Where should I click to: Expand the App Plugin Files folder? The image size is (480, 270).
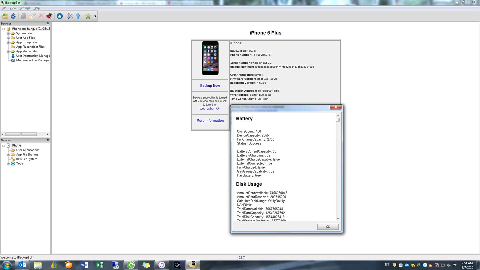coord(8,51)
